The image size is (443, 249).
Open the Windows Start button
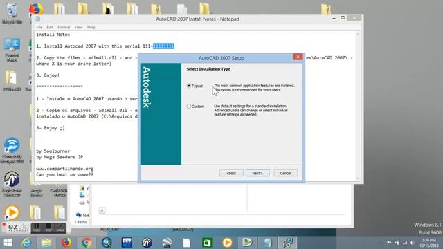(8, 243)
